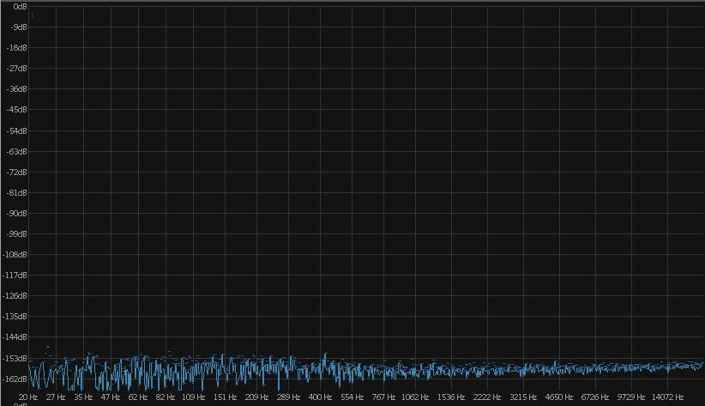705x406 pixels.
Task: Click the 27 Hz frequency axis label
Action: tap(56, 397)
